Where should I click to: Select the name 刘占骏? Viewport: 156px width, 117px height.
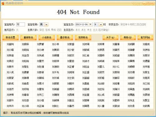[x=101, y=84]
